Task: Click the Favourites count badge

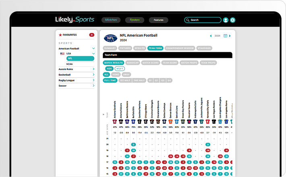Action: pos(92,35)
